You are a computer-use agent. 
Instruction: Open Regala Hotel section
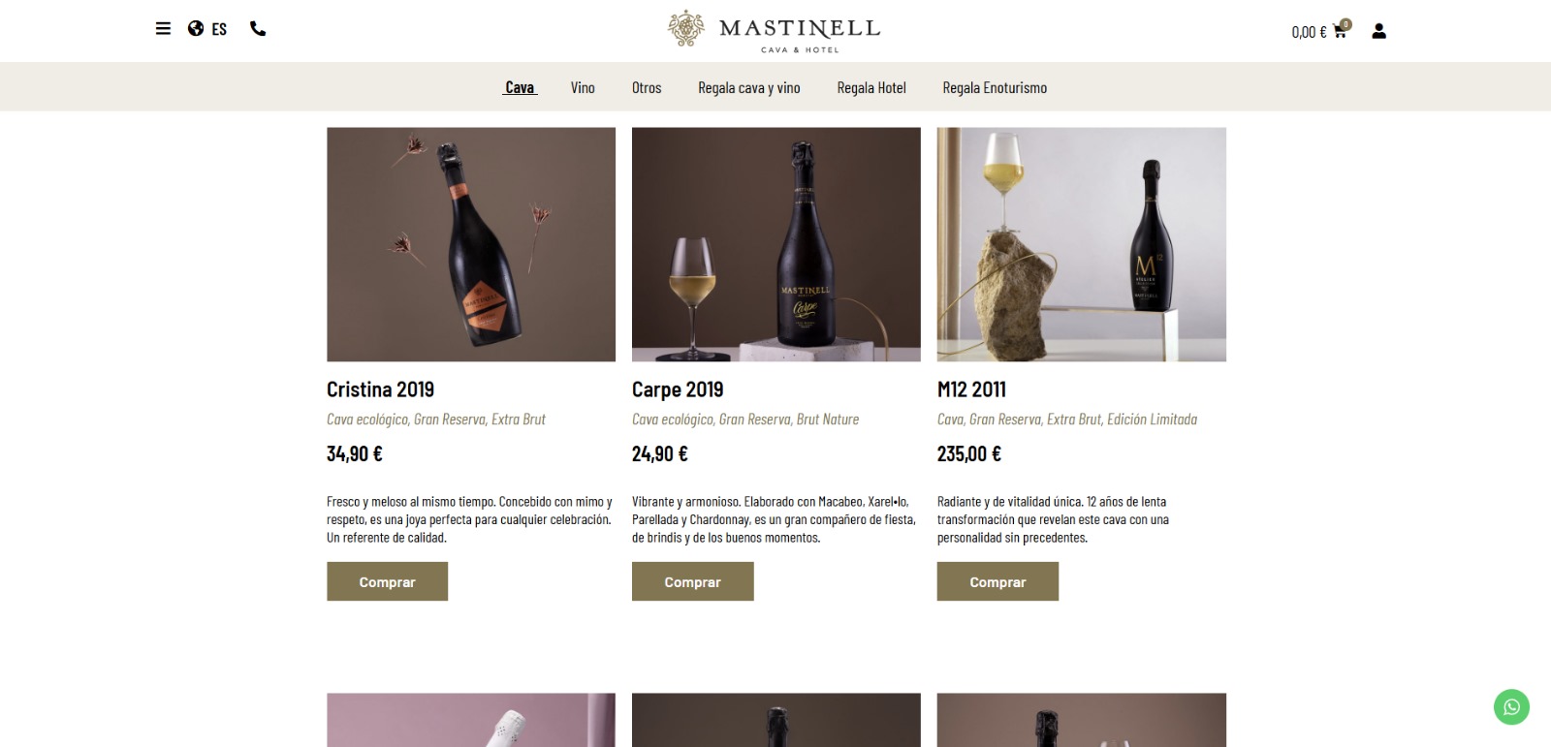coord(871,87)
